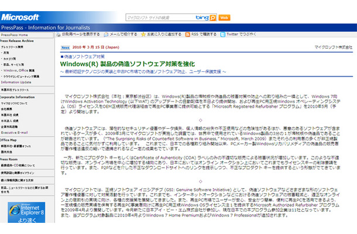Open Executive E-mail in the sidebar

pyautogui.click(x=15, y=132)
